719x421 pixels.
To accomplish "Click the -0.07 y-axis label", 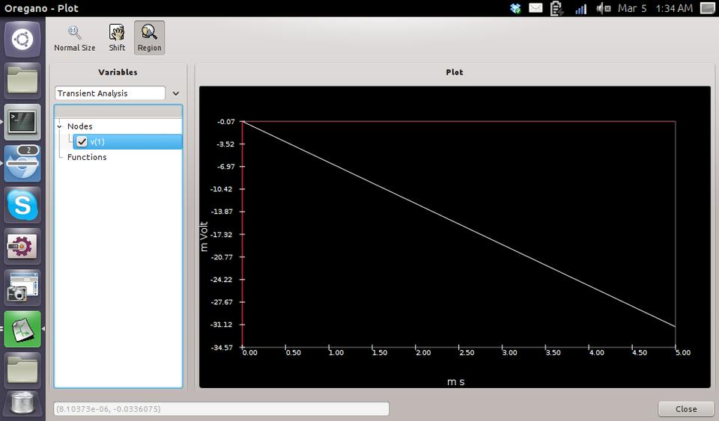I will [x=225, y=122].
